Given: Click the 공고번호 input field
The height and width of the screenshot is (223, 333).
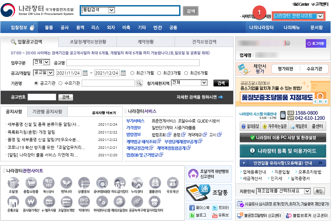Looking at the screenshot, I should tap(42, 97).
